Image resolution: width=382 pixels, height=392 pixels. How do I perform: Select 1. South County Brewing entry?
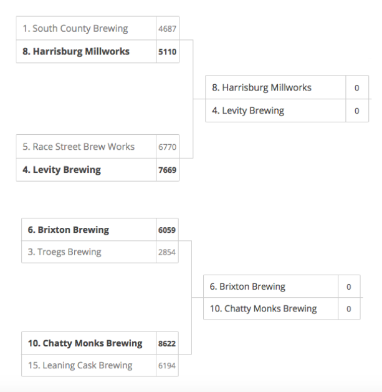click(x=98, y=28)
